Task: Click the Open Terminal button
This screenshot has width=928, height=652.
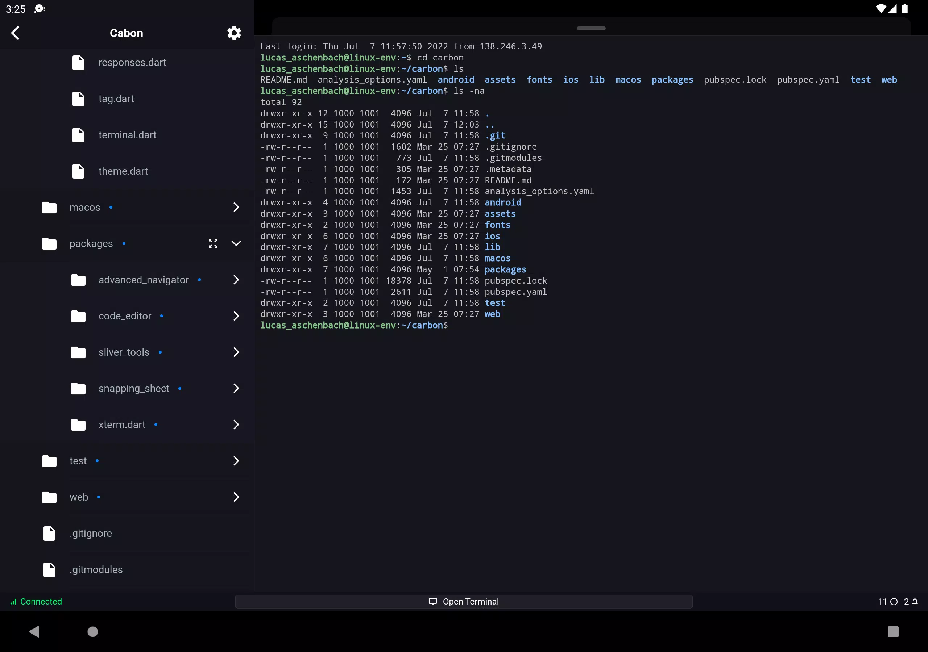Action: [464, 602]
